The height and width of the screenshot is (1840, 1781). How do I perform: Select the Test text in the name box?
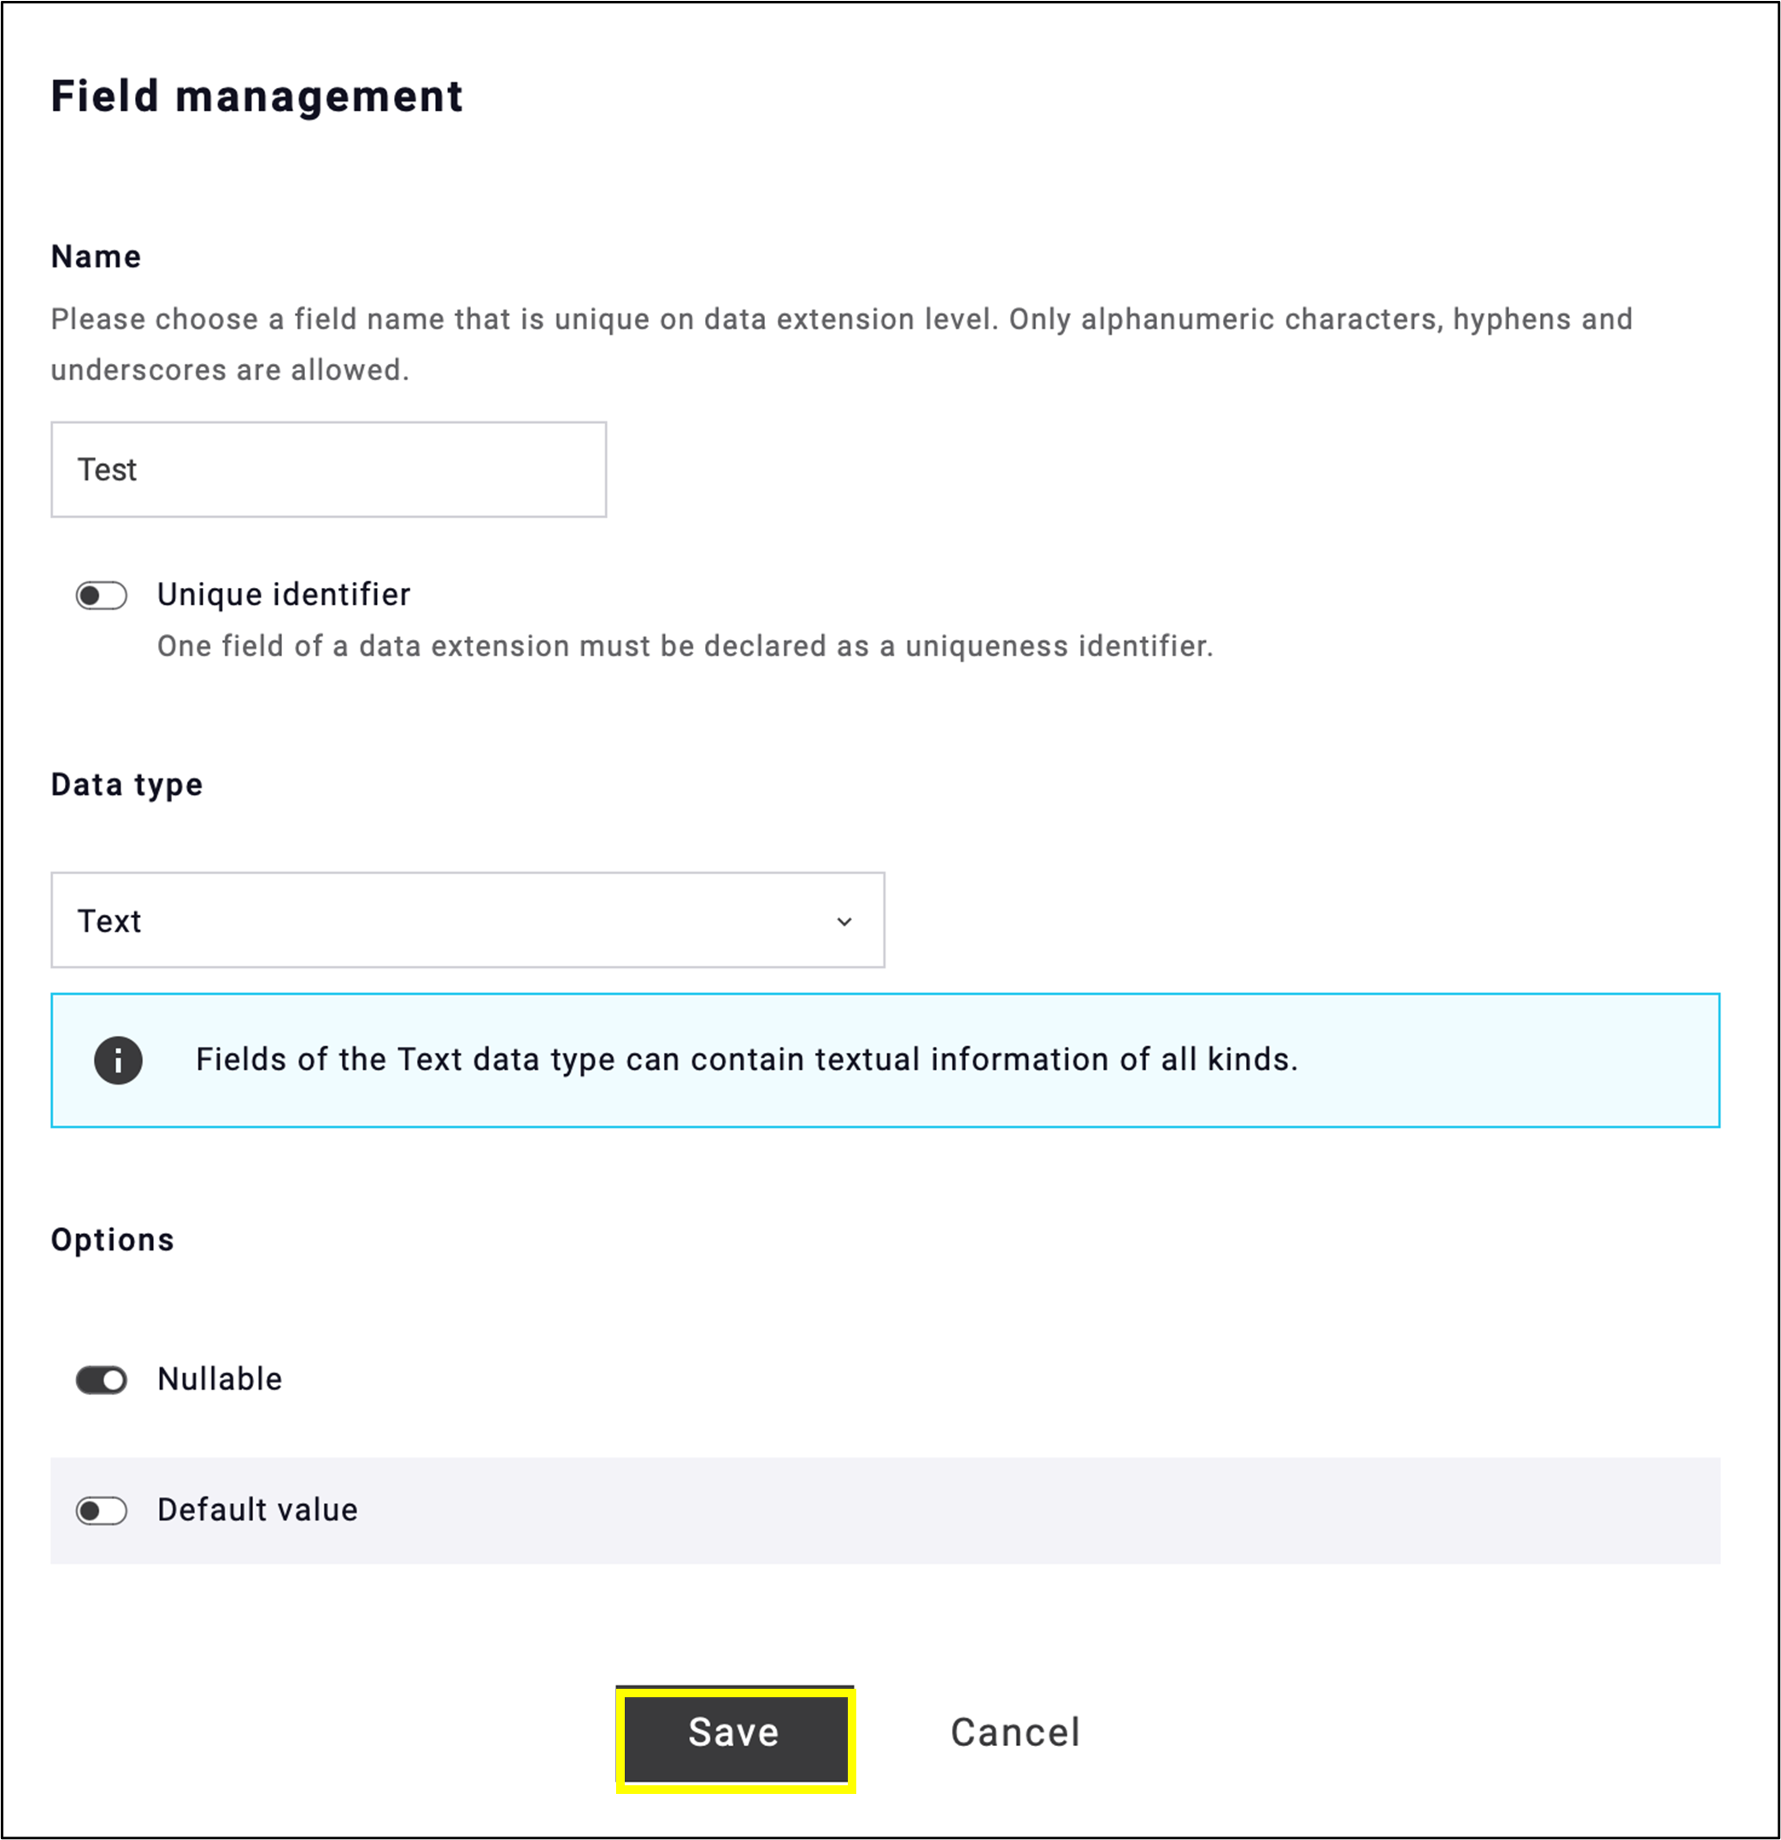107,469
